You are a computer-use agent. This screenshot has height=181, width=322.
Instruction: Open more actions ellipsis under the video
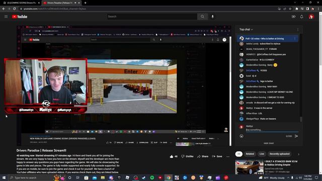pyautogui.click(x=228, y=156)
